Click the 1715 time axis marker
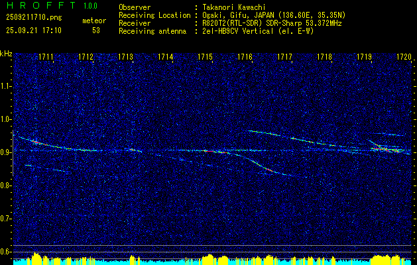 coord(205,56)
